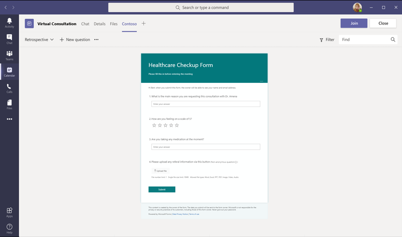Screen dimensions: 402x237
Task: Open the user profile avatar menu
Action: (357, 7)
